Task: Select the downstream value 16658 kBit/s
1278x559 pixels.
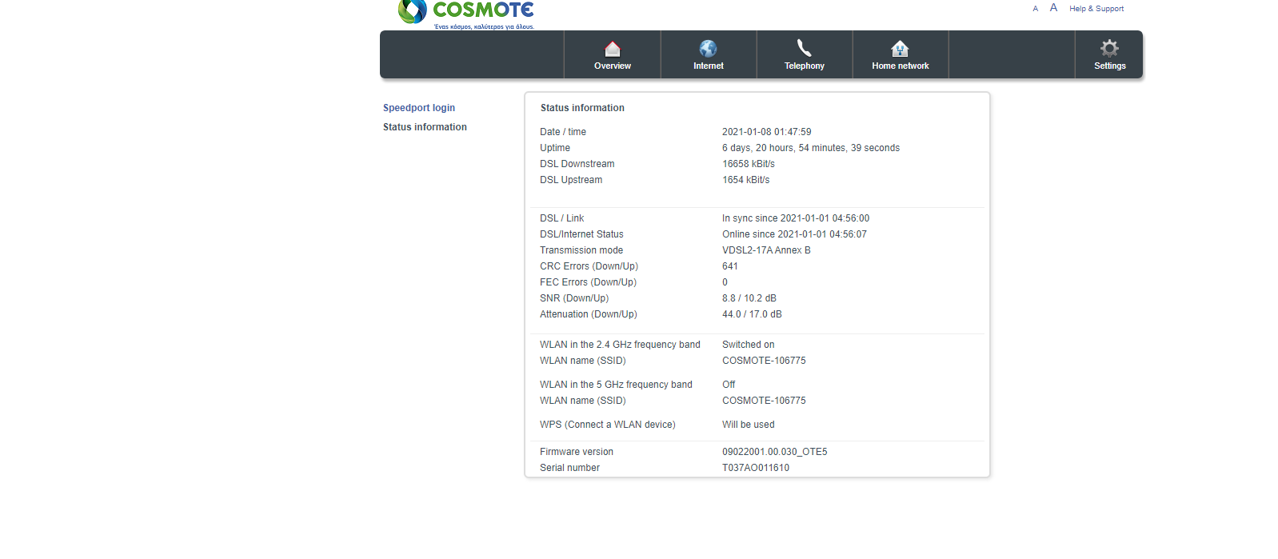Action: coord(749,164)
